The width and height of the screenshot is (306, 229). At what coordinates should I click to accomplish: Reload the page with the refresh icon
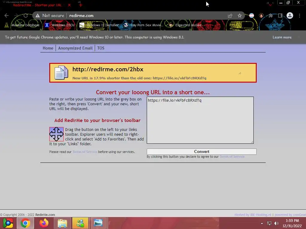point(26,16)
